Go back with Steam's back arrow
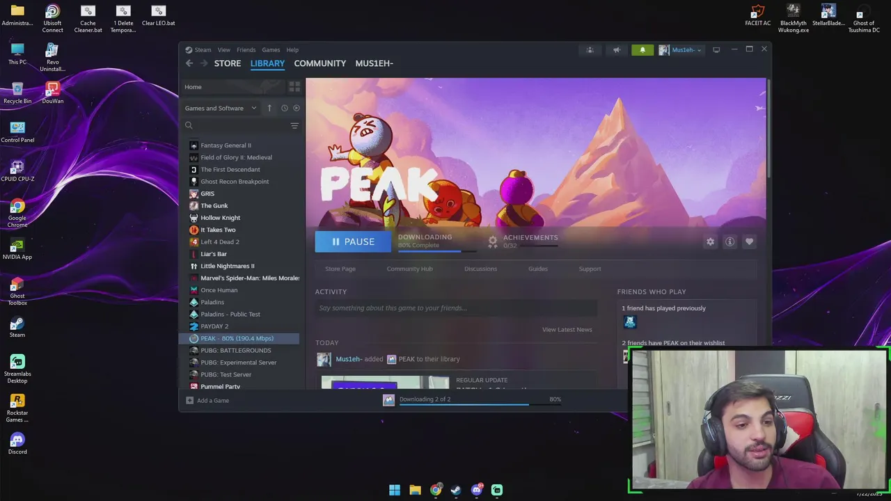The height and width of the screenshot is (501, 891). point(189,63)
